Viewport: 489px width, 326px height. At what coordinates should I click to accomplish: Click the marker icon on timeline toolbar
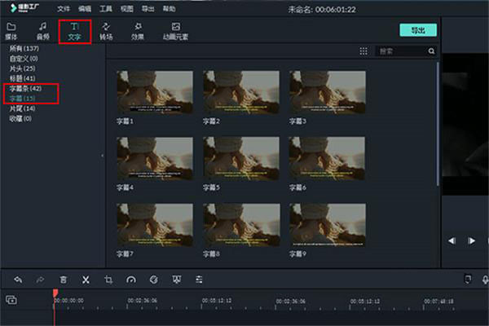(x=468, y=279)
